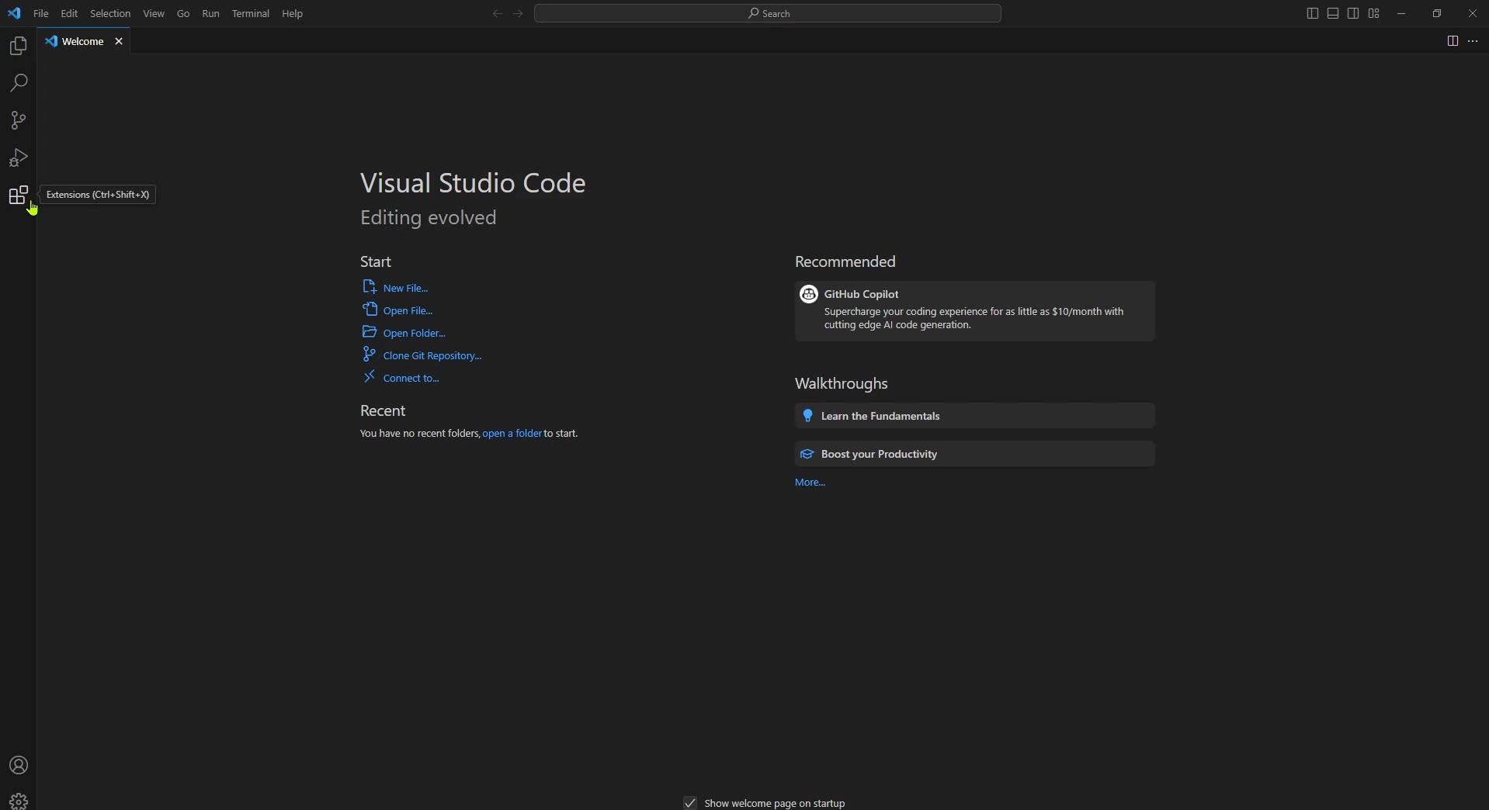
Task: Open the Extensions view
Action: pyautogui.click(x=19, y=196)
